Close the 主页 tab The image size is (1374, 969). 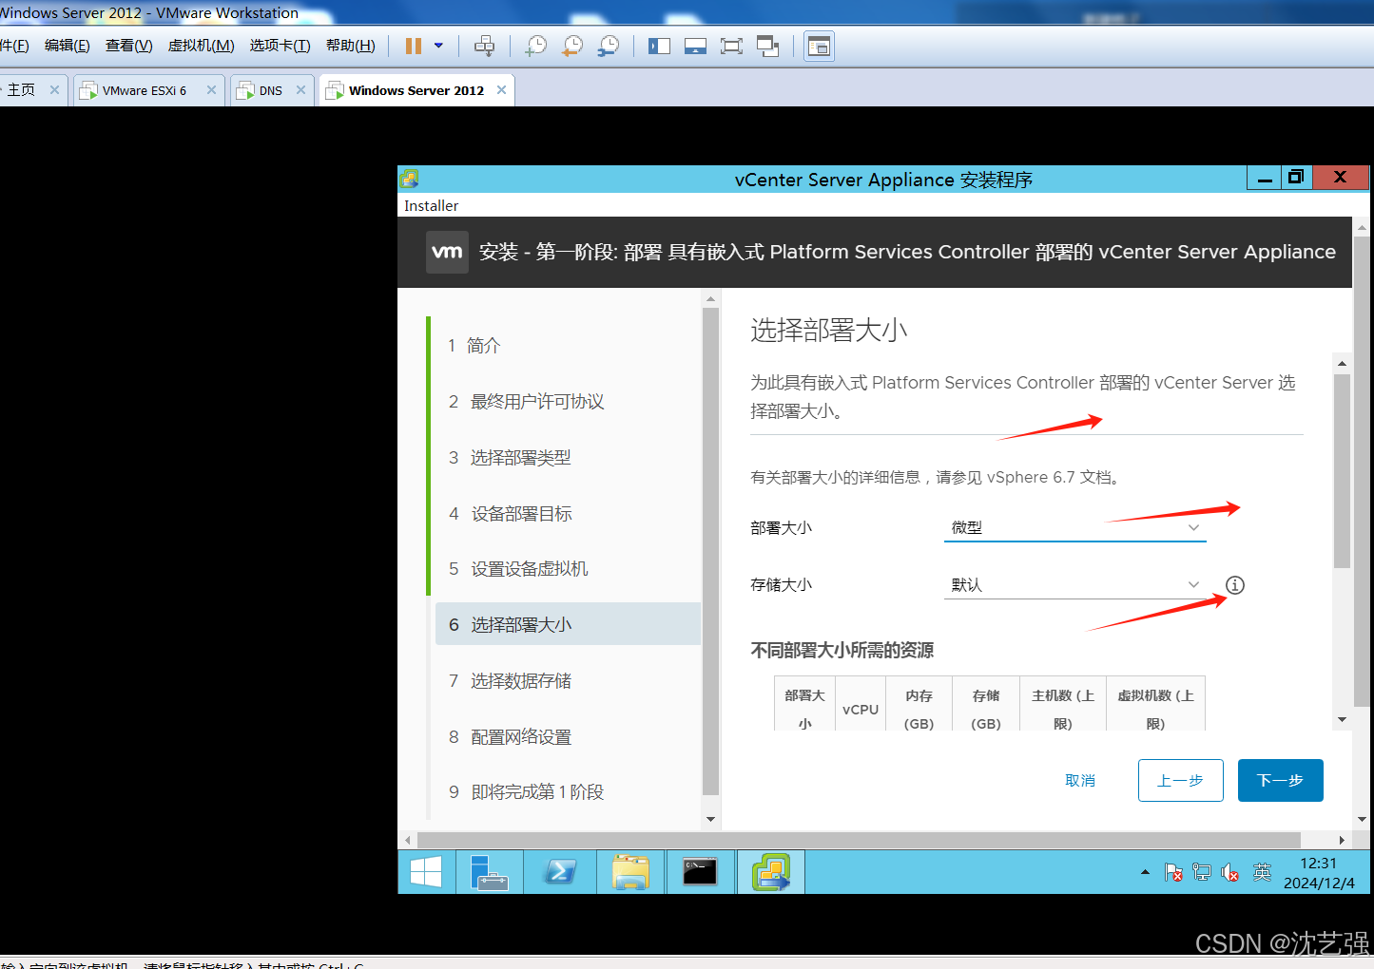54,90
